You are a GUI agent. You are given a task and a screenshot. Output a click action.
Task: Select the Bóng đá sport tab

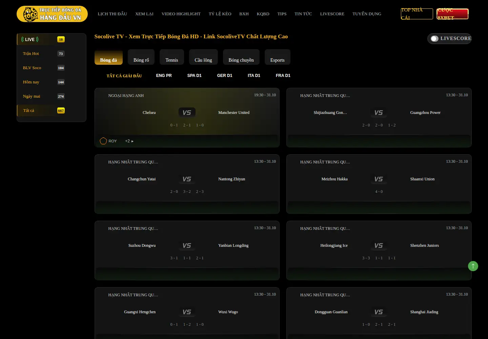coord(108,57)
